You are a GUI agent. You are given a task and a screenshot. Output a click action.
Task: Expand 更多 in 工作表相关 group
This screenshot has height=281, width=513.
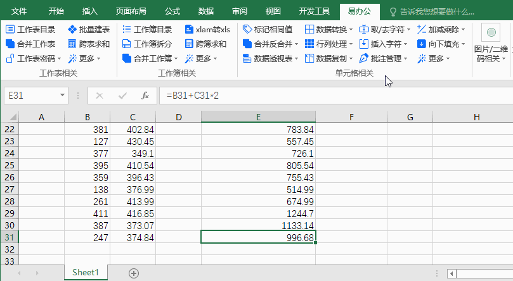pyautogui.click(x=98, y=59)
